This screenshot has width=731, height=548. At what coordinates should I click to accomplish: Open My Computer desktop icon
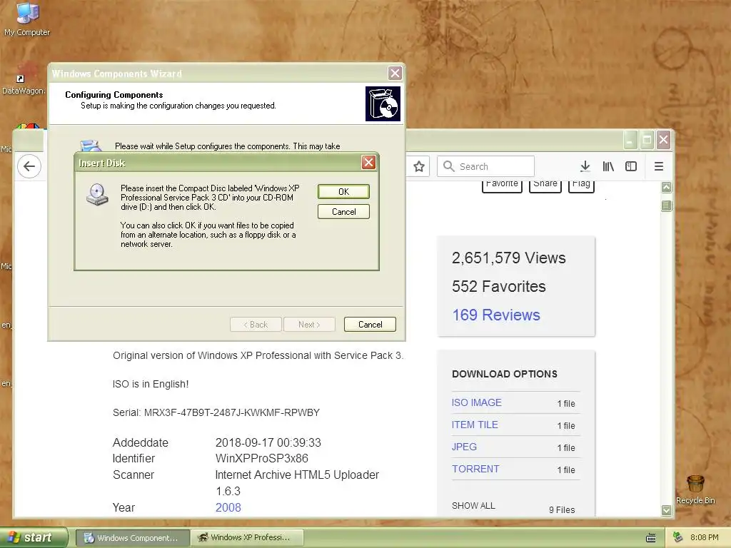coord(27,19)
